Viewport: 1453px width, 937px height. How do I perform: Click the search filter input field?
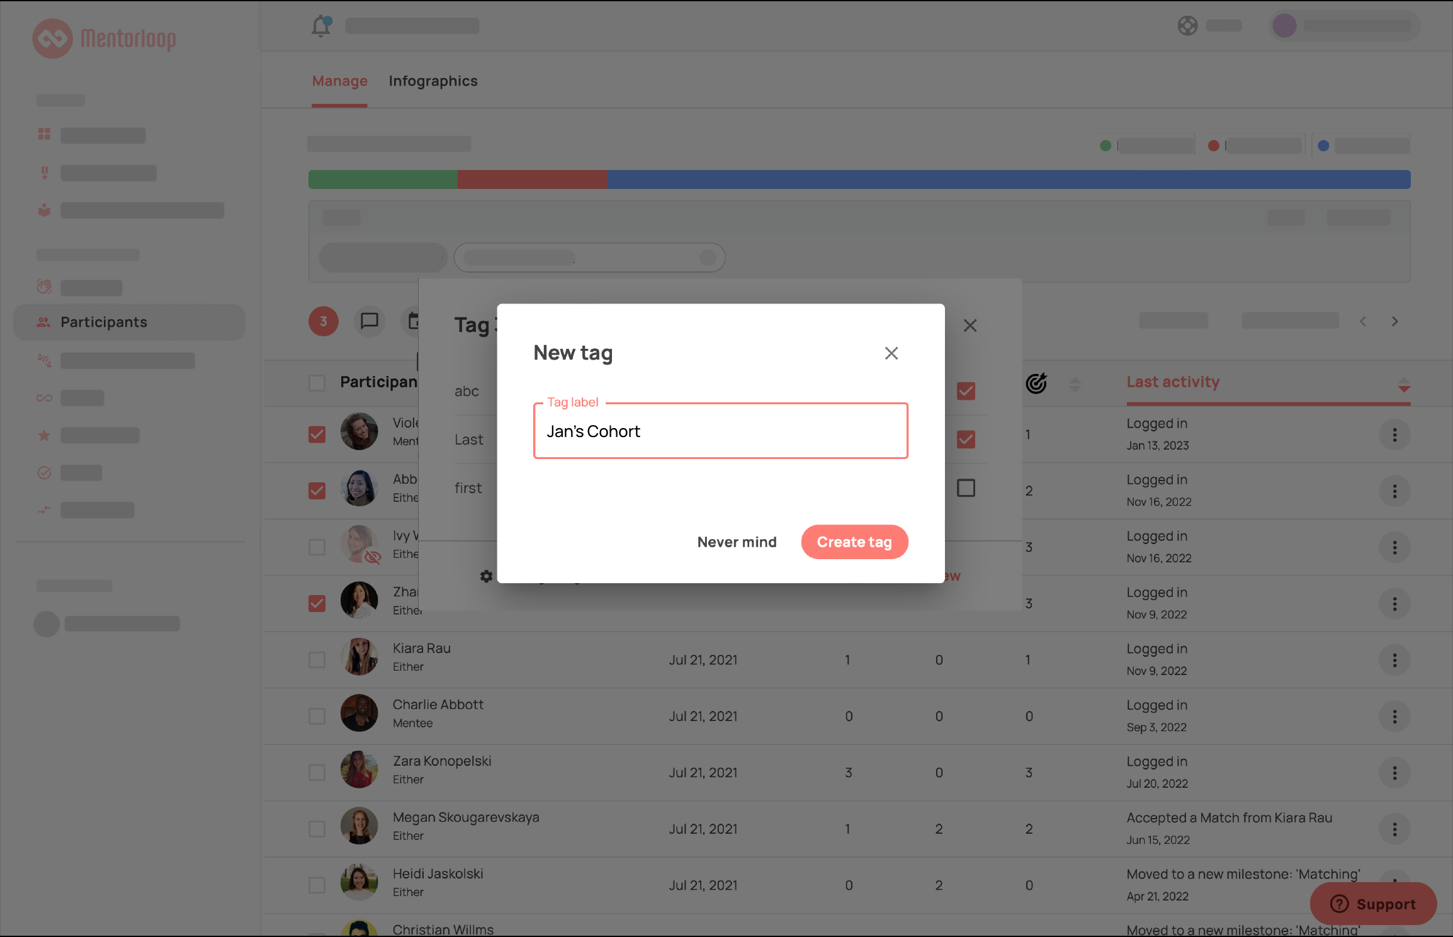pos(589,258)
